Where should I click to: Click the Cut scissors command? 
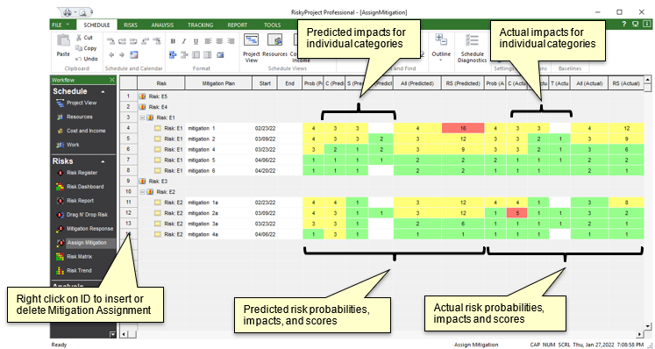tap(84, 37)
